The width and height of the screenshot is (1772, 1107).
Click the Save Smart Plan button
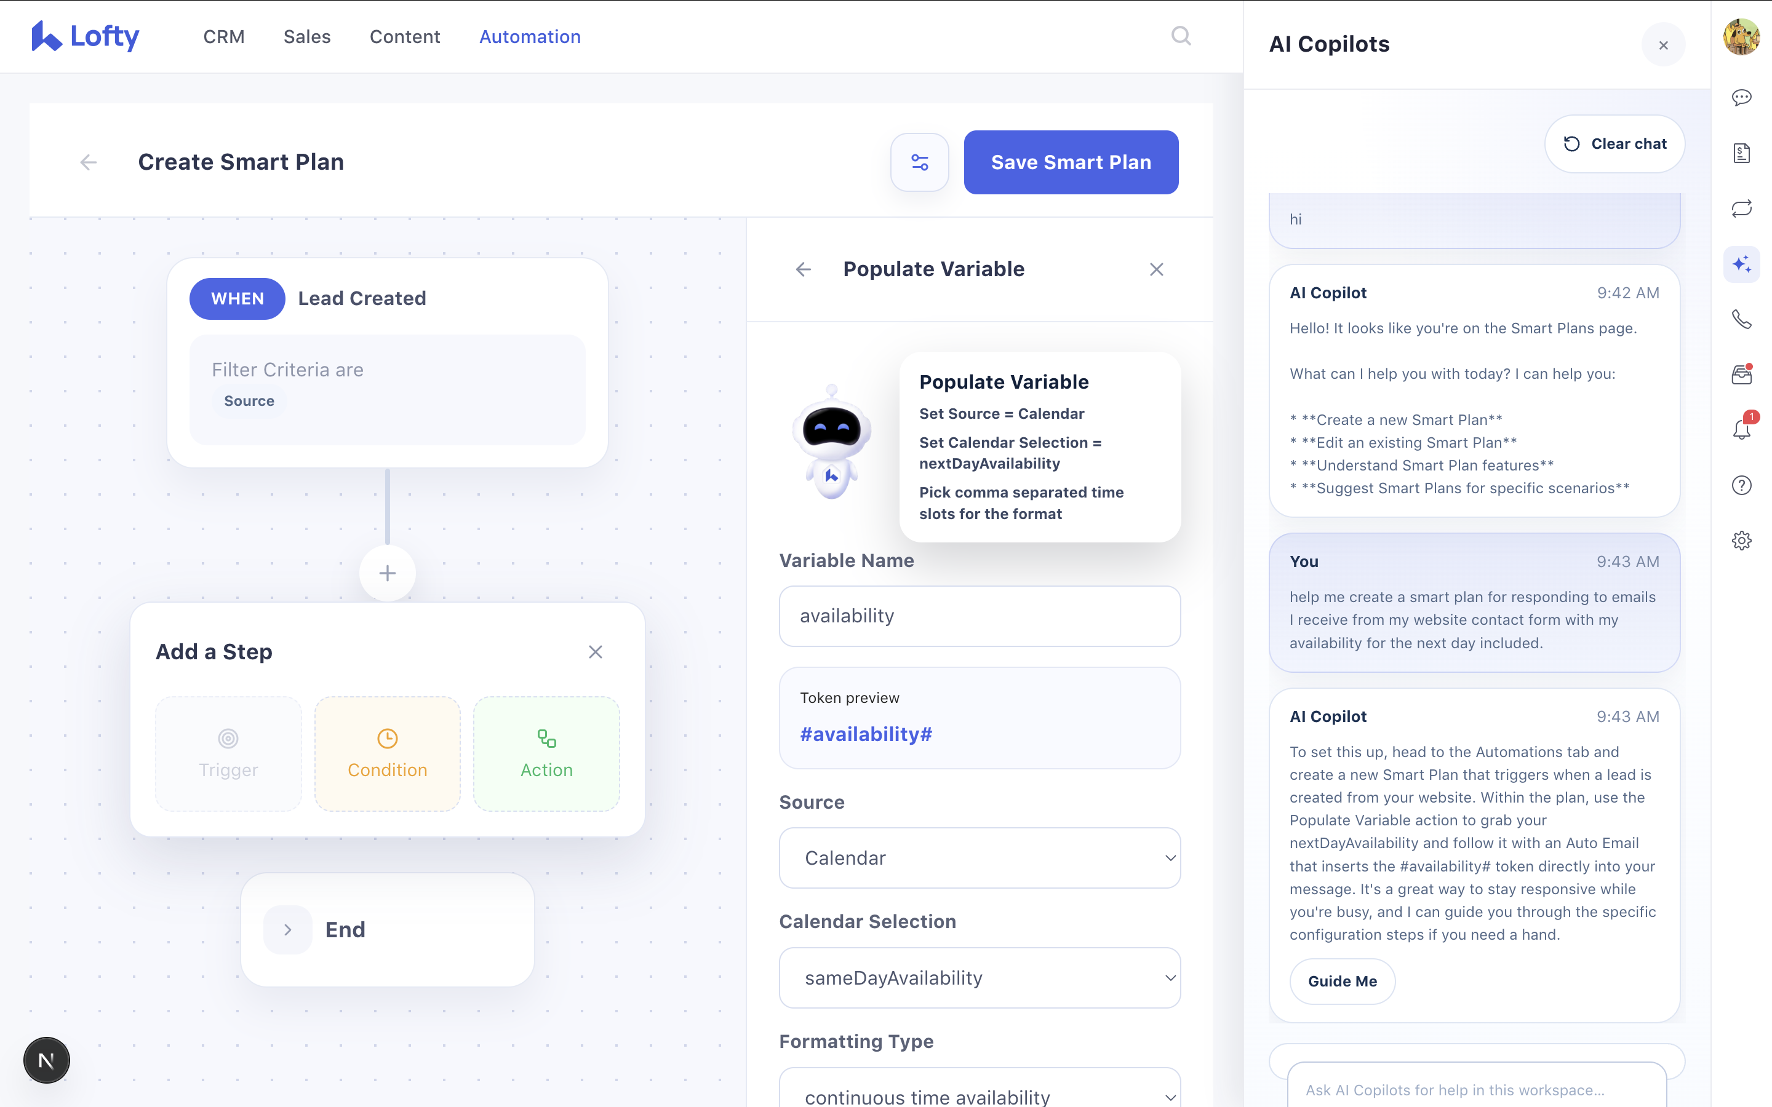(x=1071, y=162)
